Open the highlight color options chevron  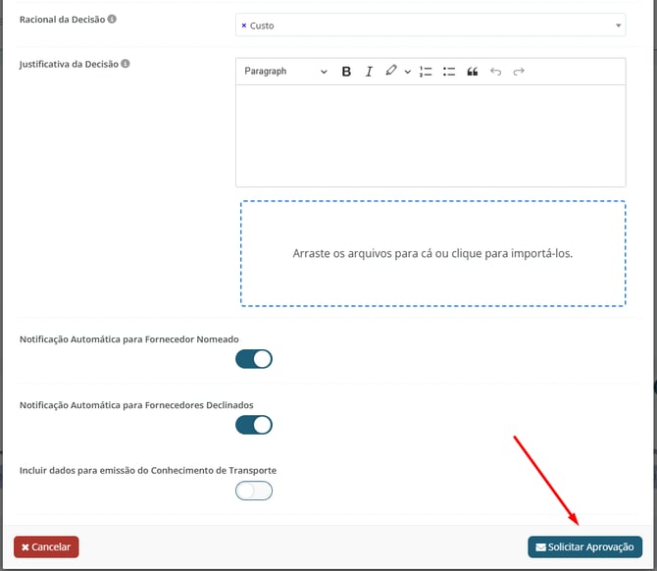[407, 72]
